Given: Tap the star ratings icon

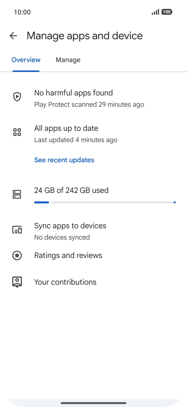Looking at the screenshot, I should [x=17, y=256].
